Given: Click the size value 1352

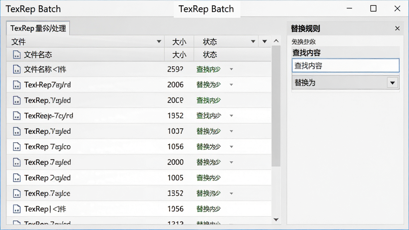Looking at the screenshot, I should [x=175, y=194].
